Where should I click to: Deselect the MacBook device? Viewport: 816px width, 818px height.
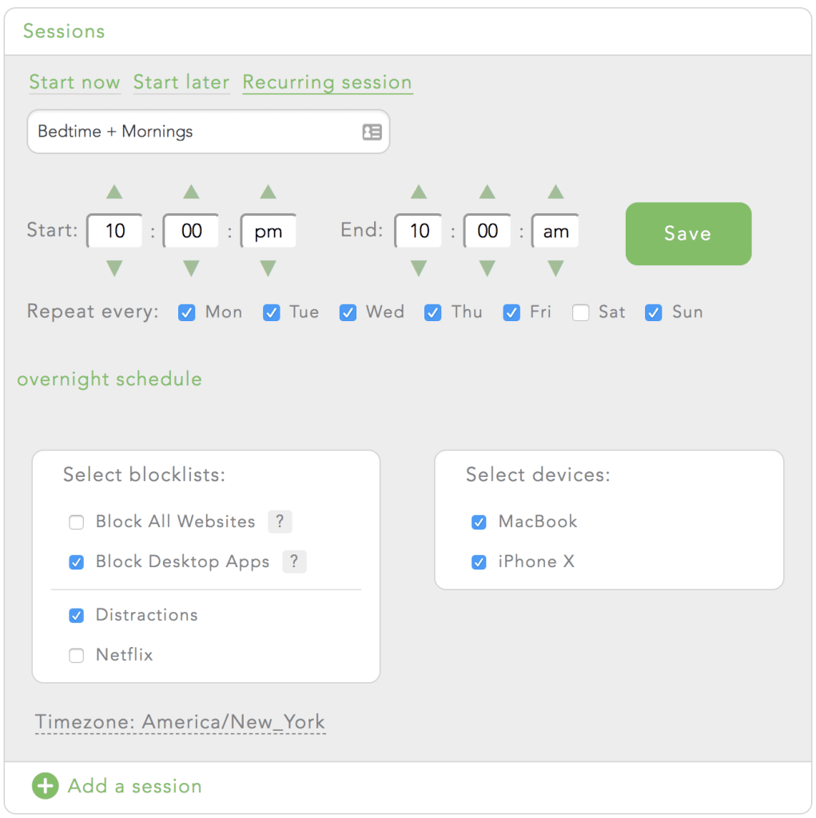[x=479, y=522]
